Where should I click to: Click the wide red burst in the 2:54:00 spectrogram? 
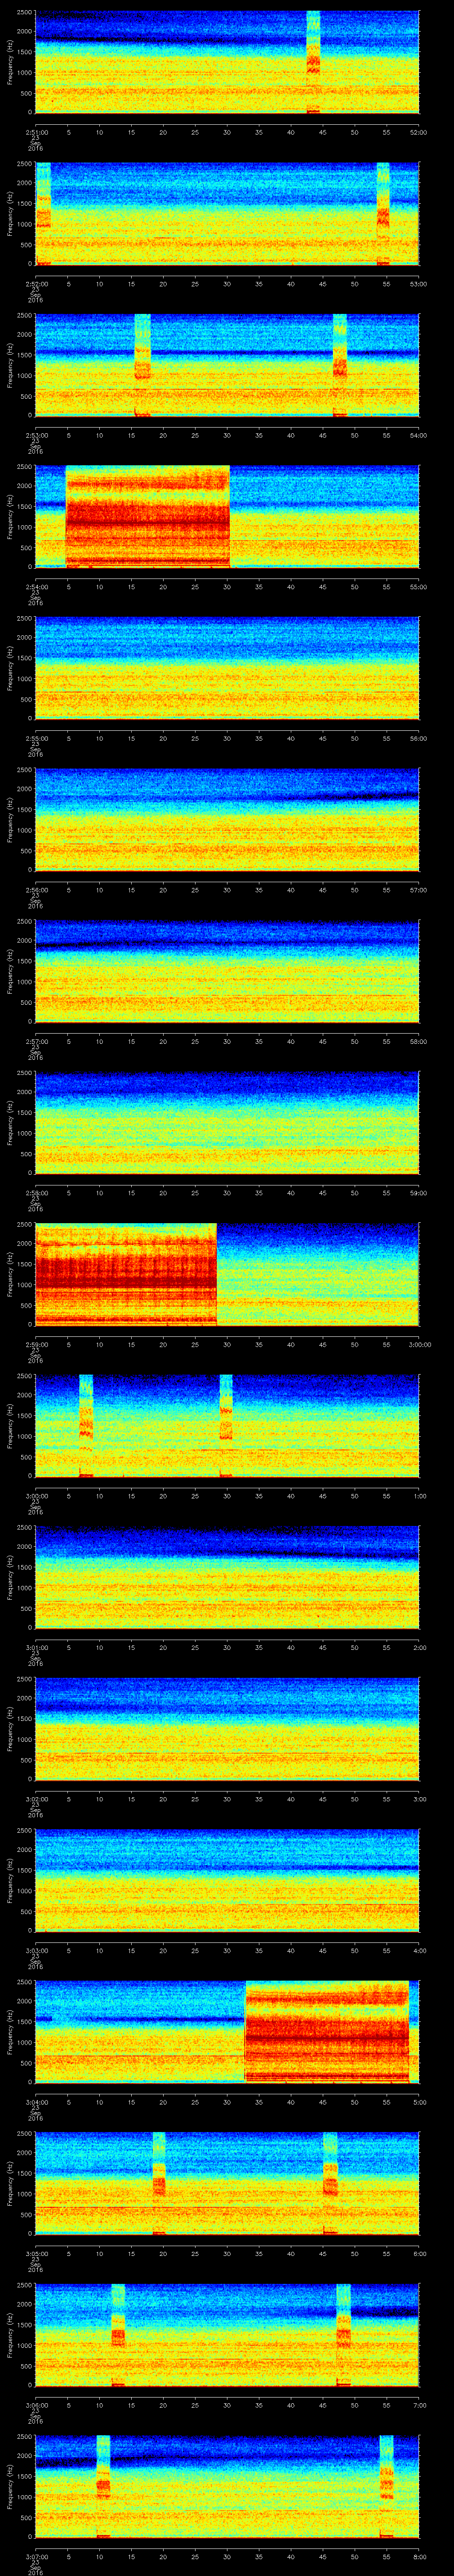tap(148, 516)
